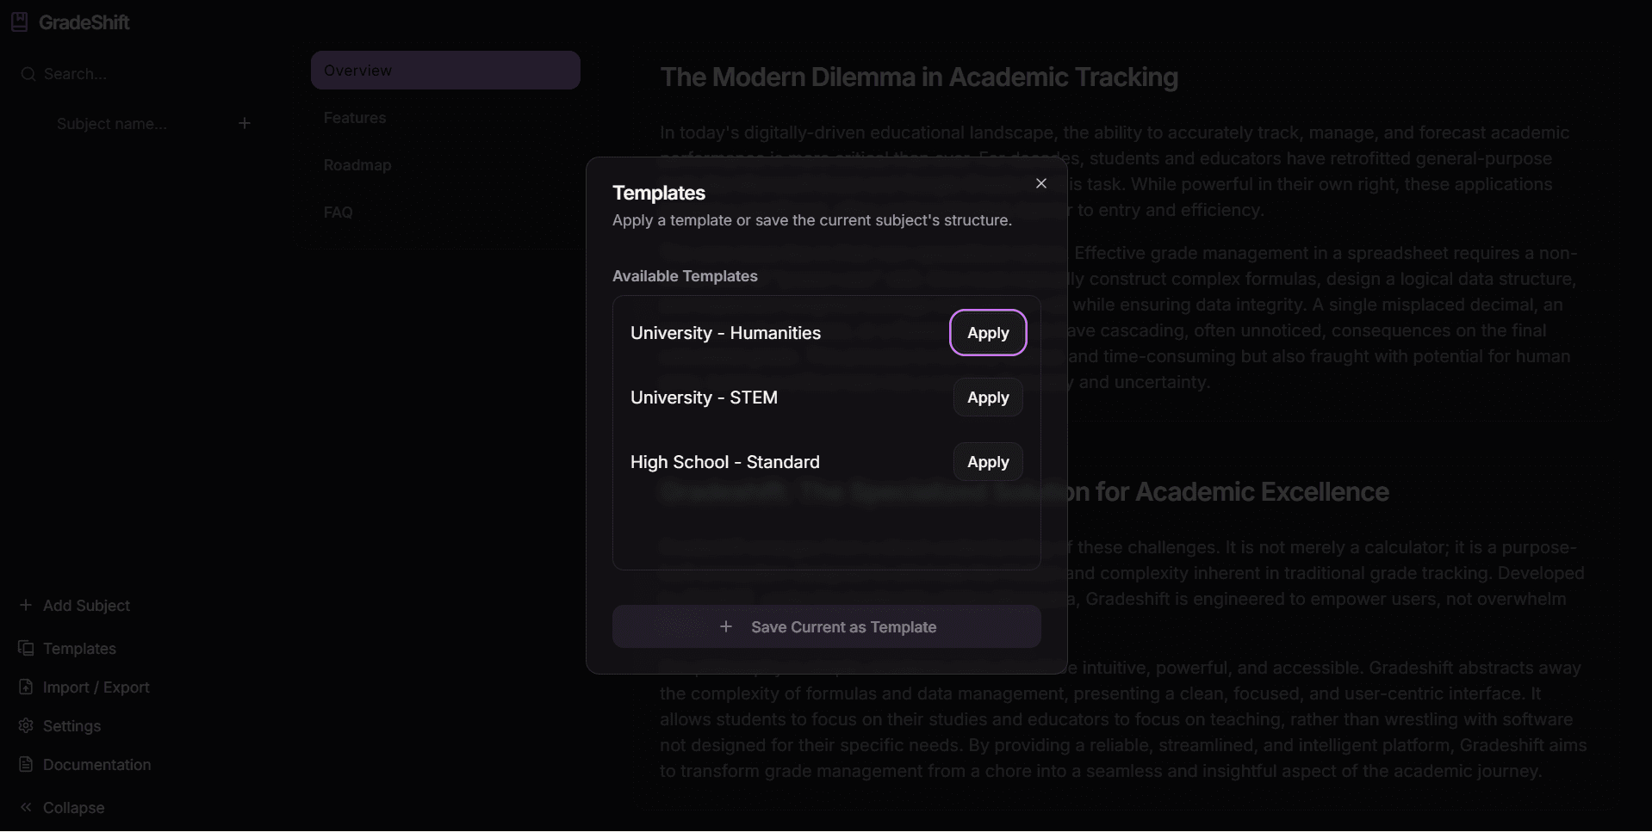Viewport: 1652px width, 832px height.
Task: Open the FAQ section
Action: tap(338, 213)
